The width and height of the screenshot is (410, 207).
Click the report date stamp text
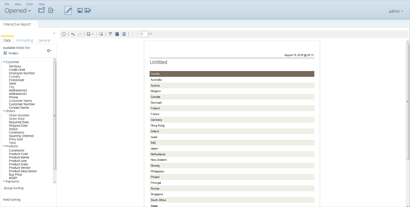pos(299,55)
